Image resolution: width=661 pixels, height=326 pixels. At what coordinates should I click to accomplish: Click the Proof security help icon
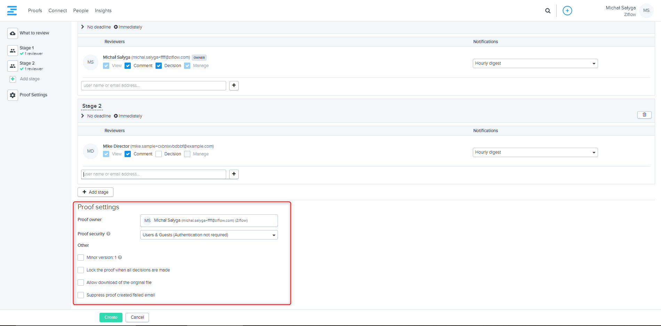pos(109,234)
